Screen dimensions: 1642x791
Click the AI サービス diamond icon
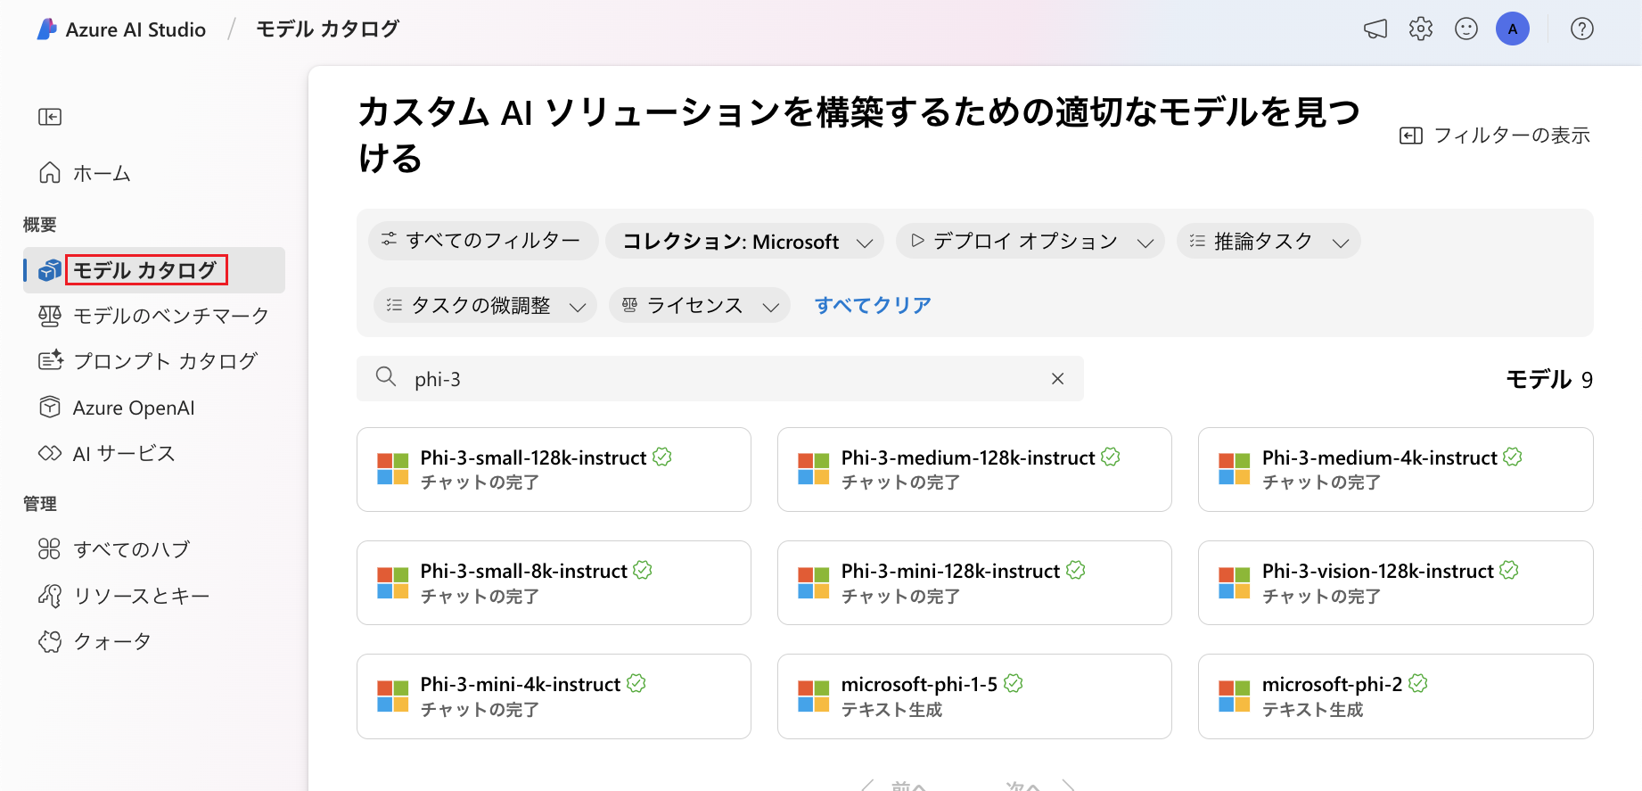click(x=50, y=453)
